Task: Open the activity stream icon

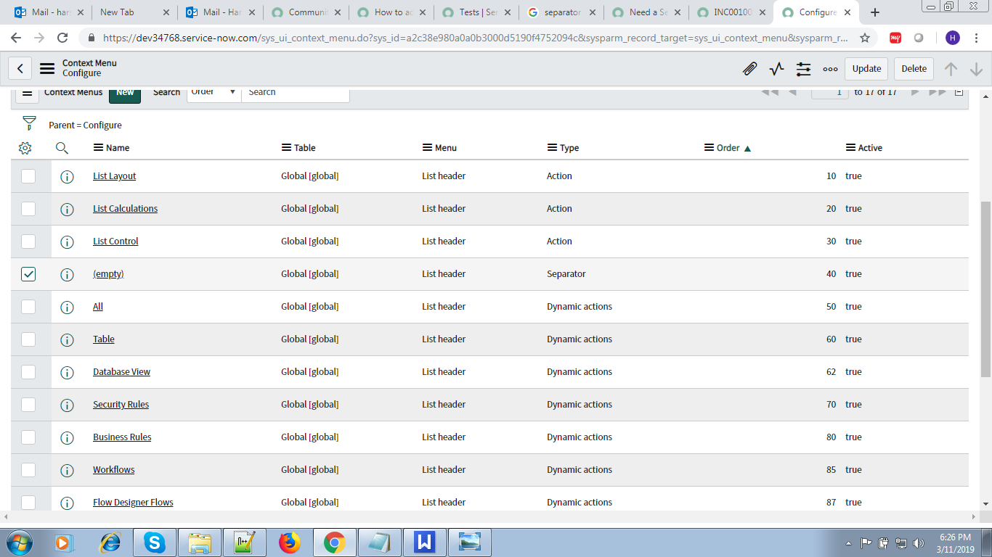Action: coord(776,68)
